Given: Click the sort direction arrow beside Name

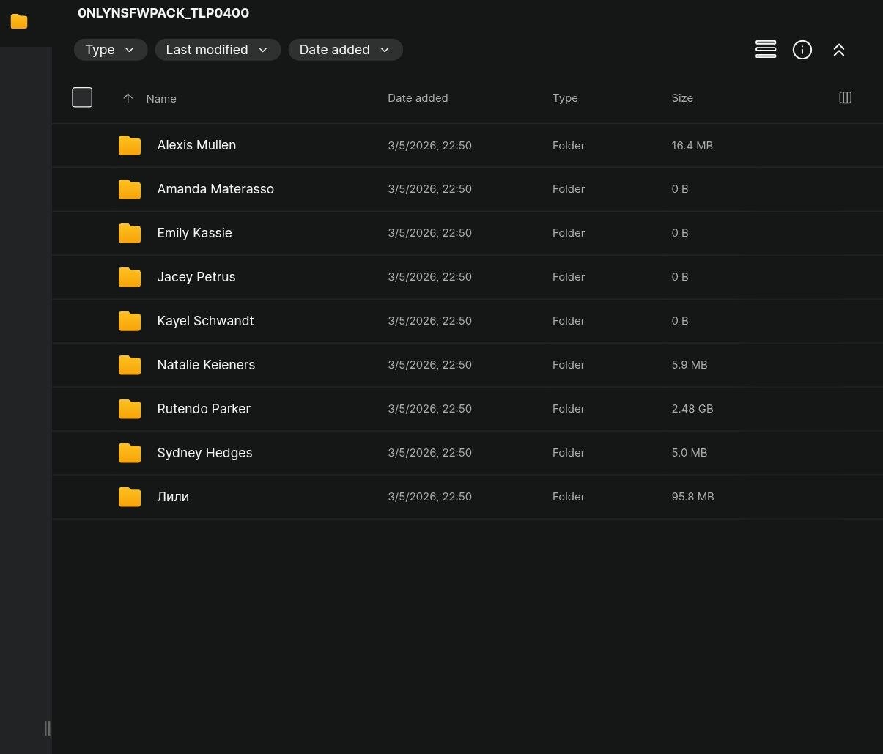Looking at the screenshot, I should tap(128, 98).
